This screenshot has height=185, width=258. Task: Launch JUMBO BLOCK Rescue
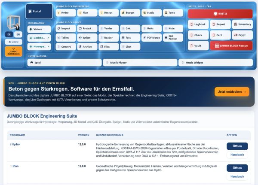tap(231, 45)
